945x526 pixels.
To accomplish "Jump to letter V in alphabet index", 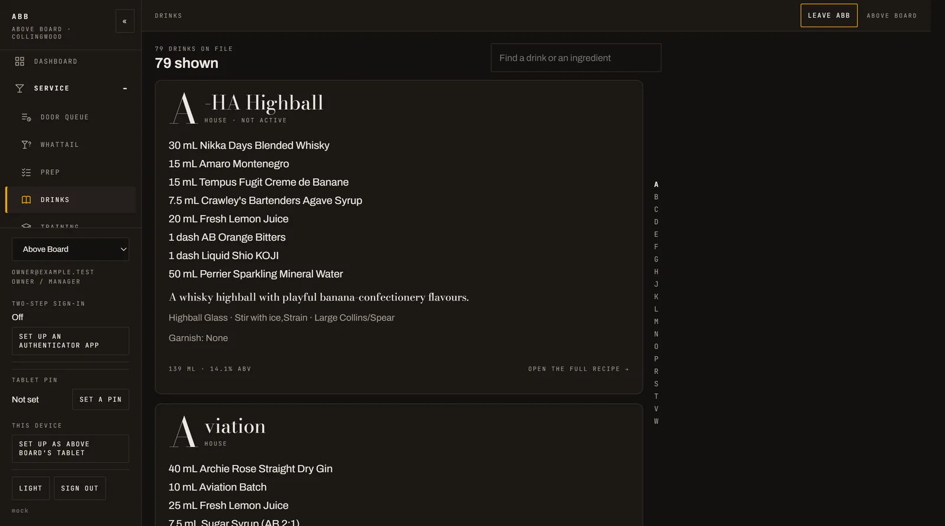I will [x=656, y=409].
